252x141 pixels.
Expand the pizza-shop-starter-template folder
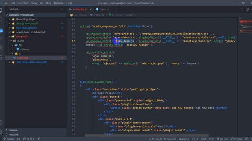tap(9, 62)
